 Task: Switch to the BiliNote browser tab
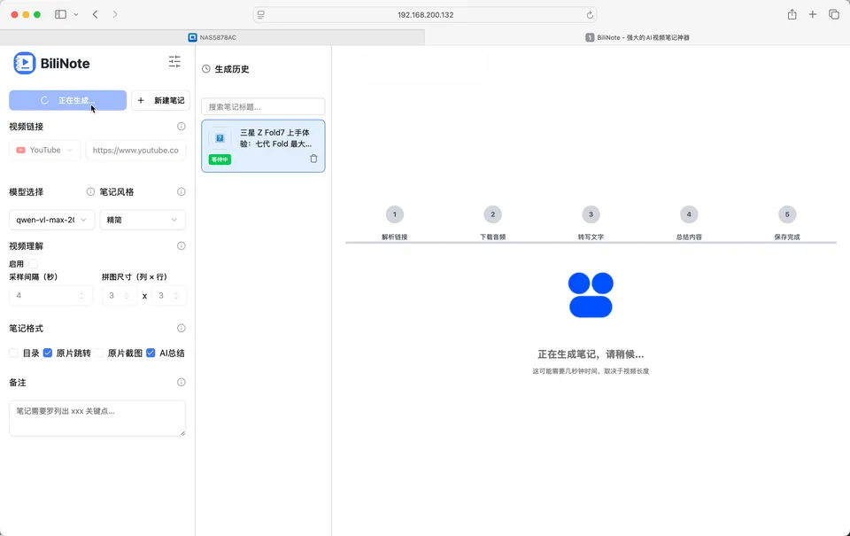[637, 37]
